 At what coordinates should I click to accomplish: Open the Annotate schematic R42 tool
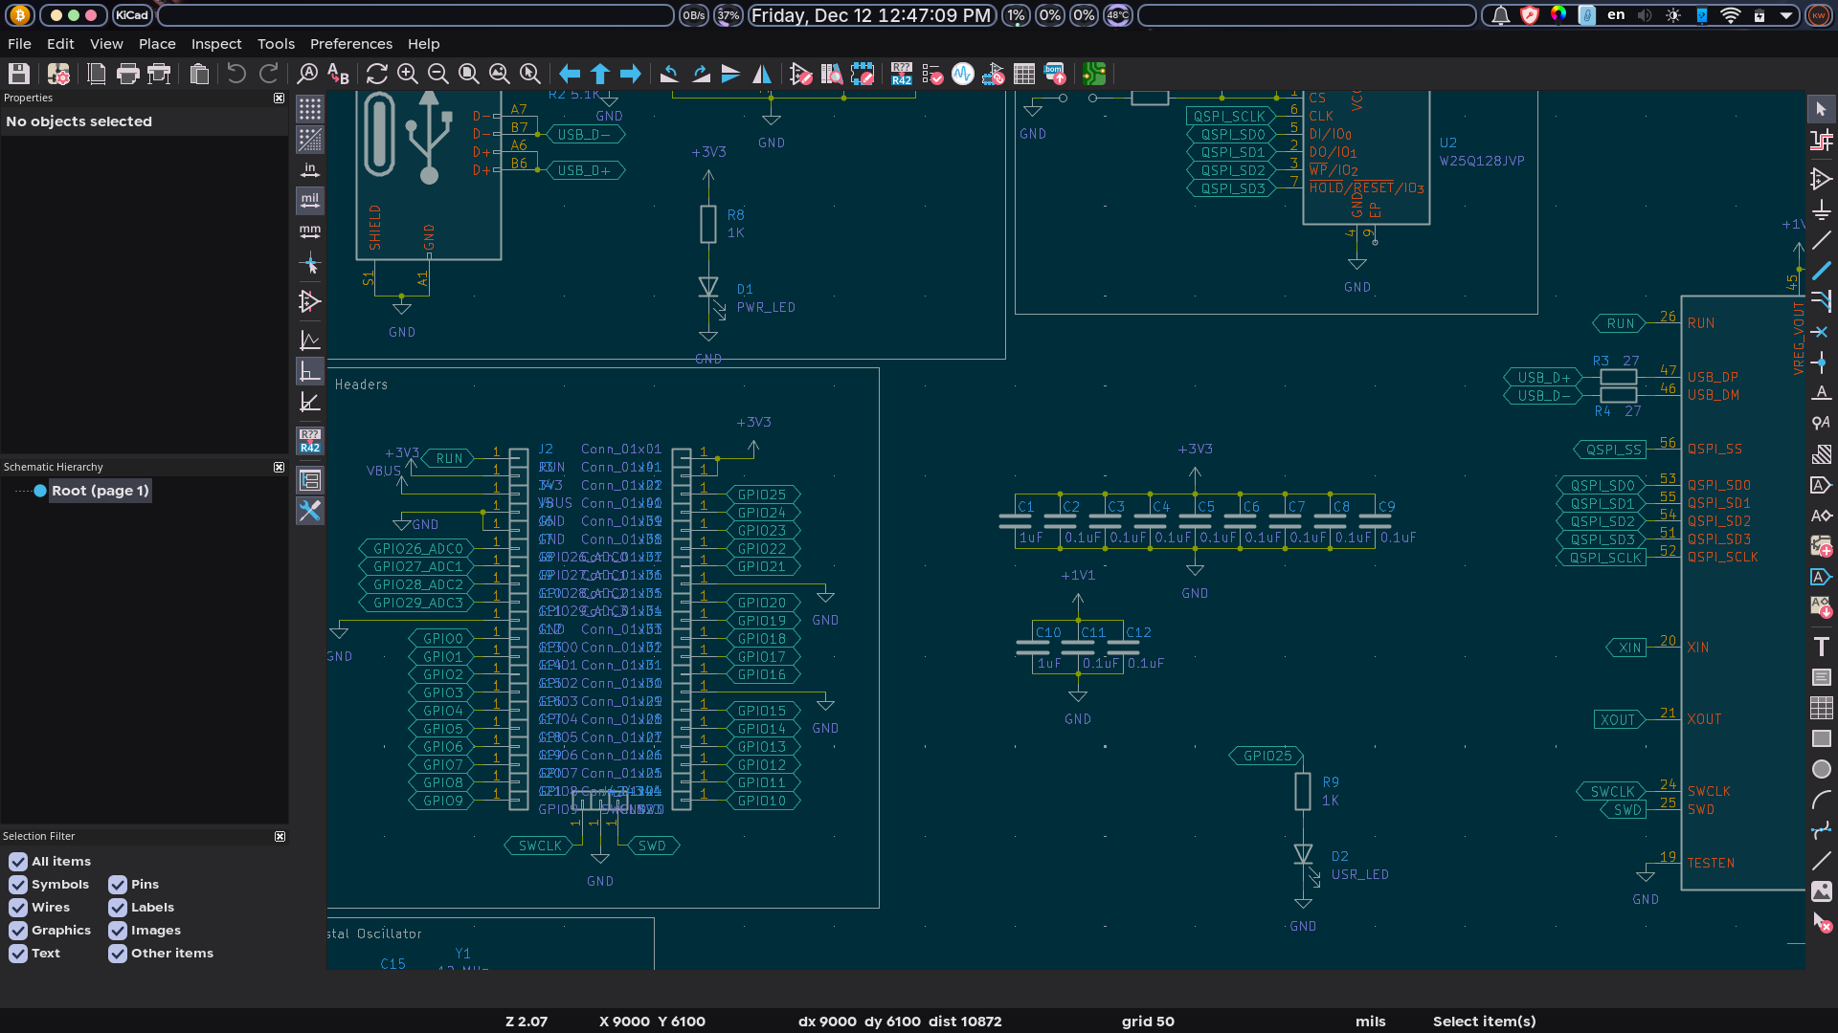901,74
